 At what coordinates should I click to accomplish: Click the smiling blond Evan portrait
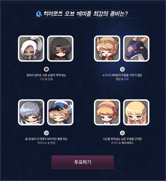point(107,48)
